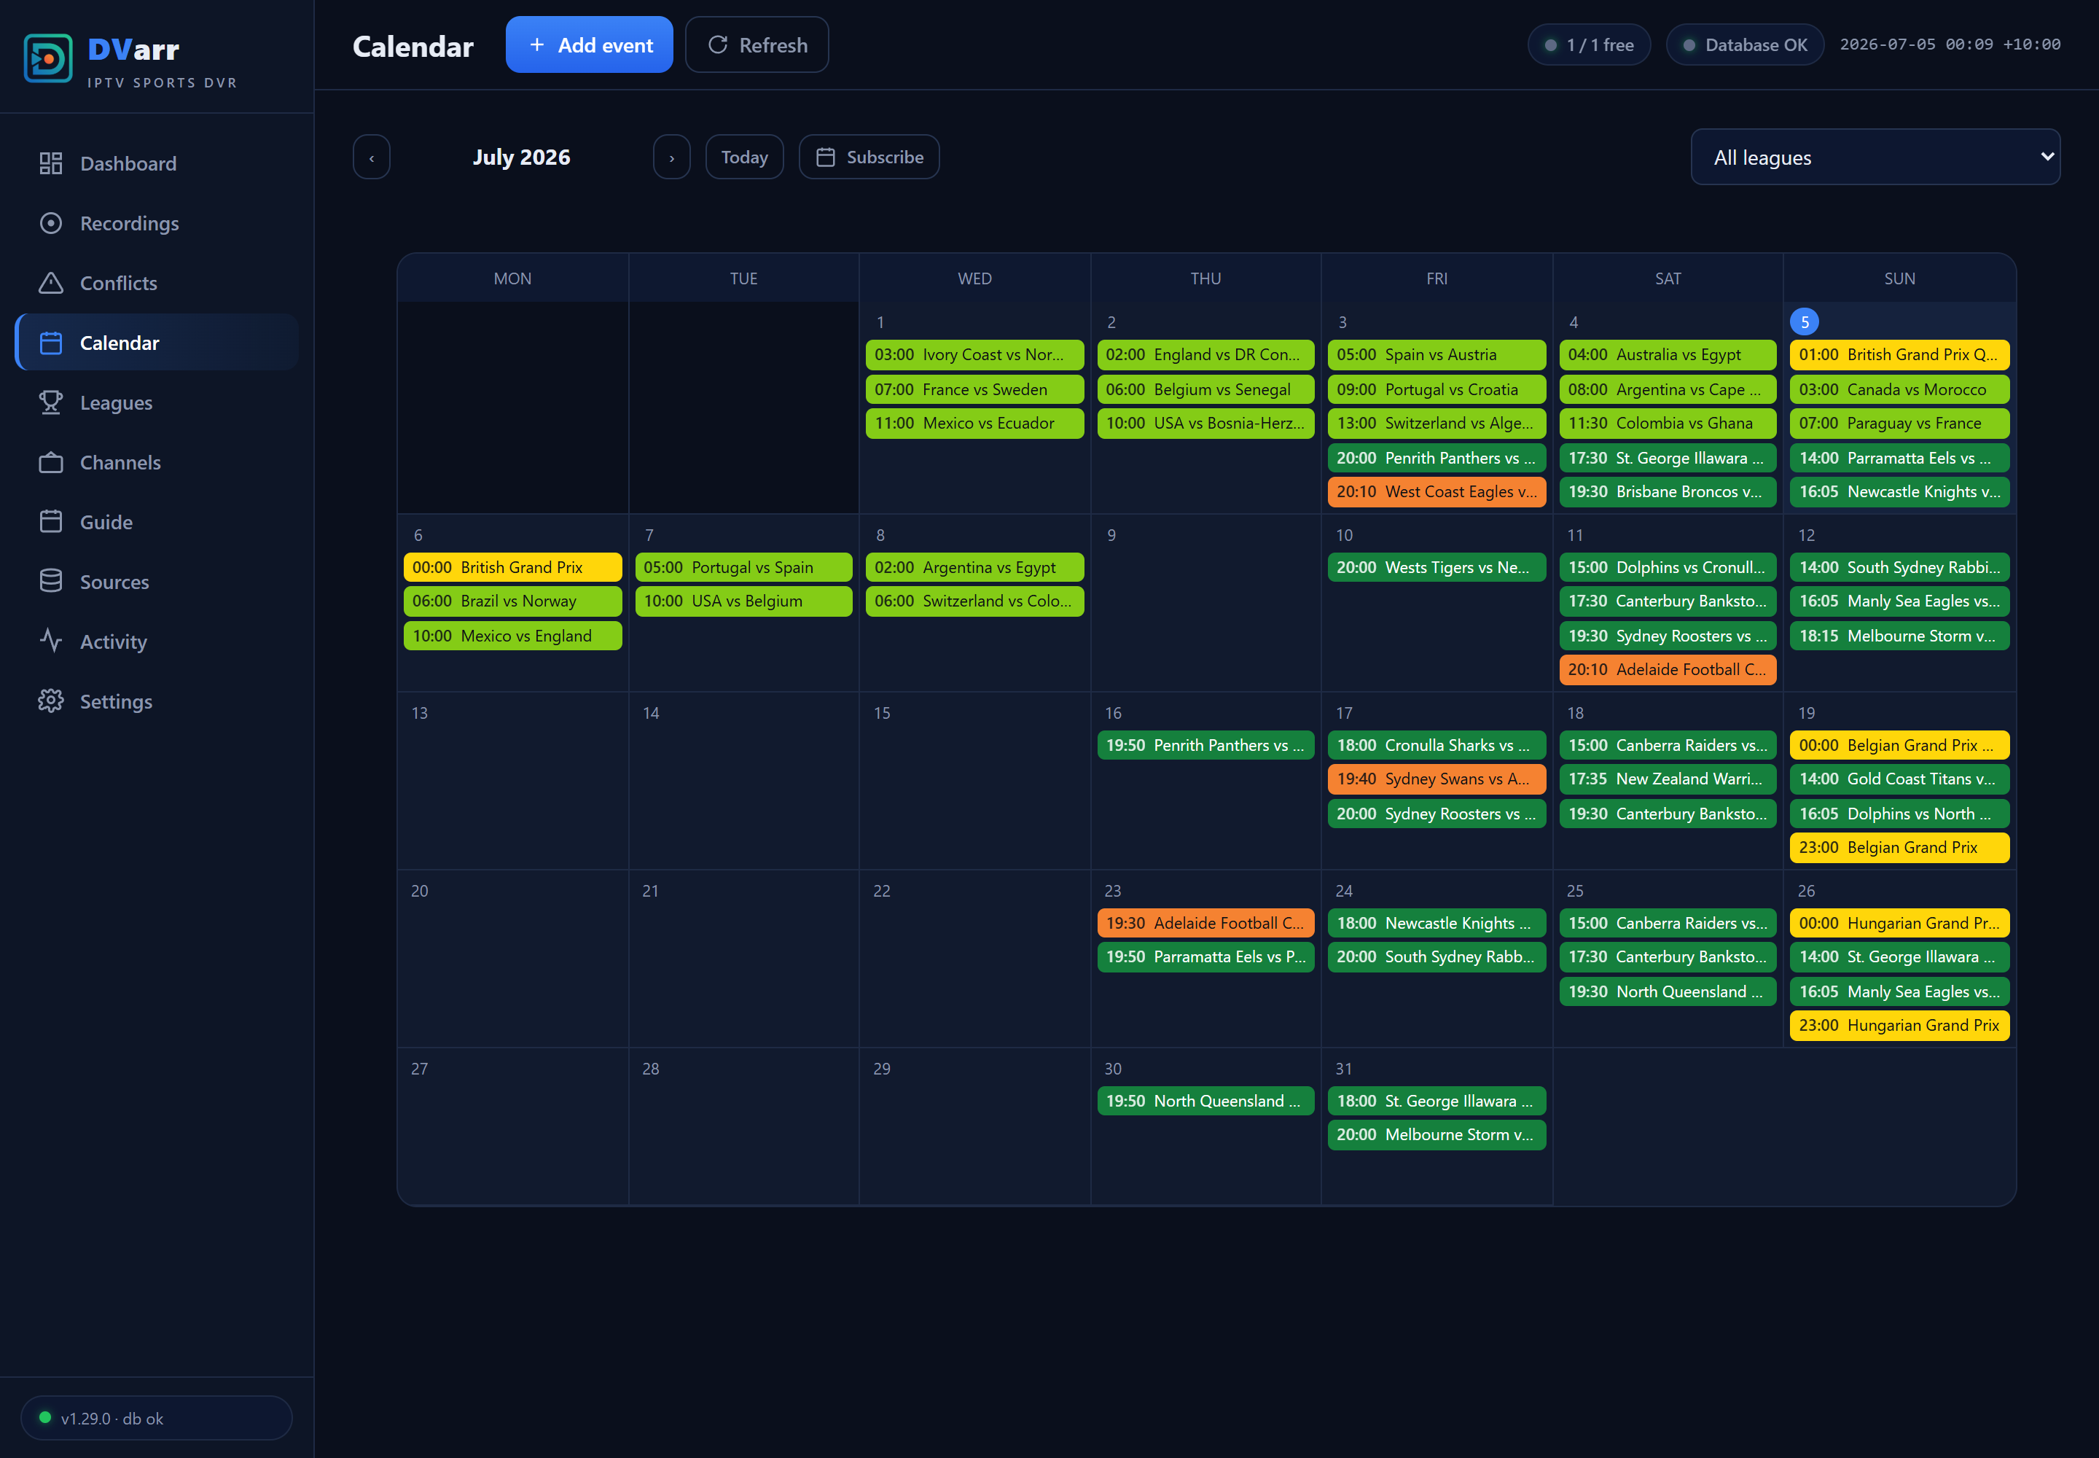
Task: Click the Database OK status pill
Action: click(x=1745, y=44)
